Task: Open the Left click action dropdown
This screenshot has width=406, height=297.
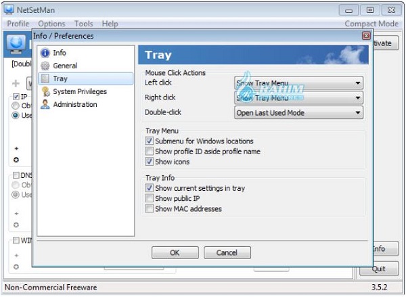Action: coord(299,83)
